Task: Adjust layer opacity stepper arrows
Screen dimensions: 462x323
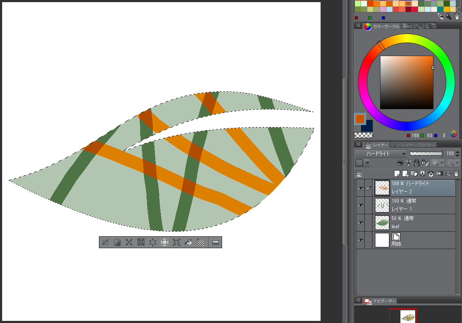Action: [x=458, y=154]
